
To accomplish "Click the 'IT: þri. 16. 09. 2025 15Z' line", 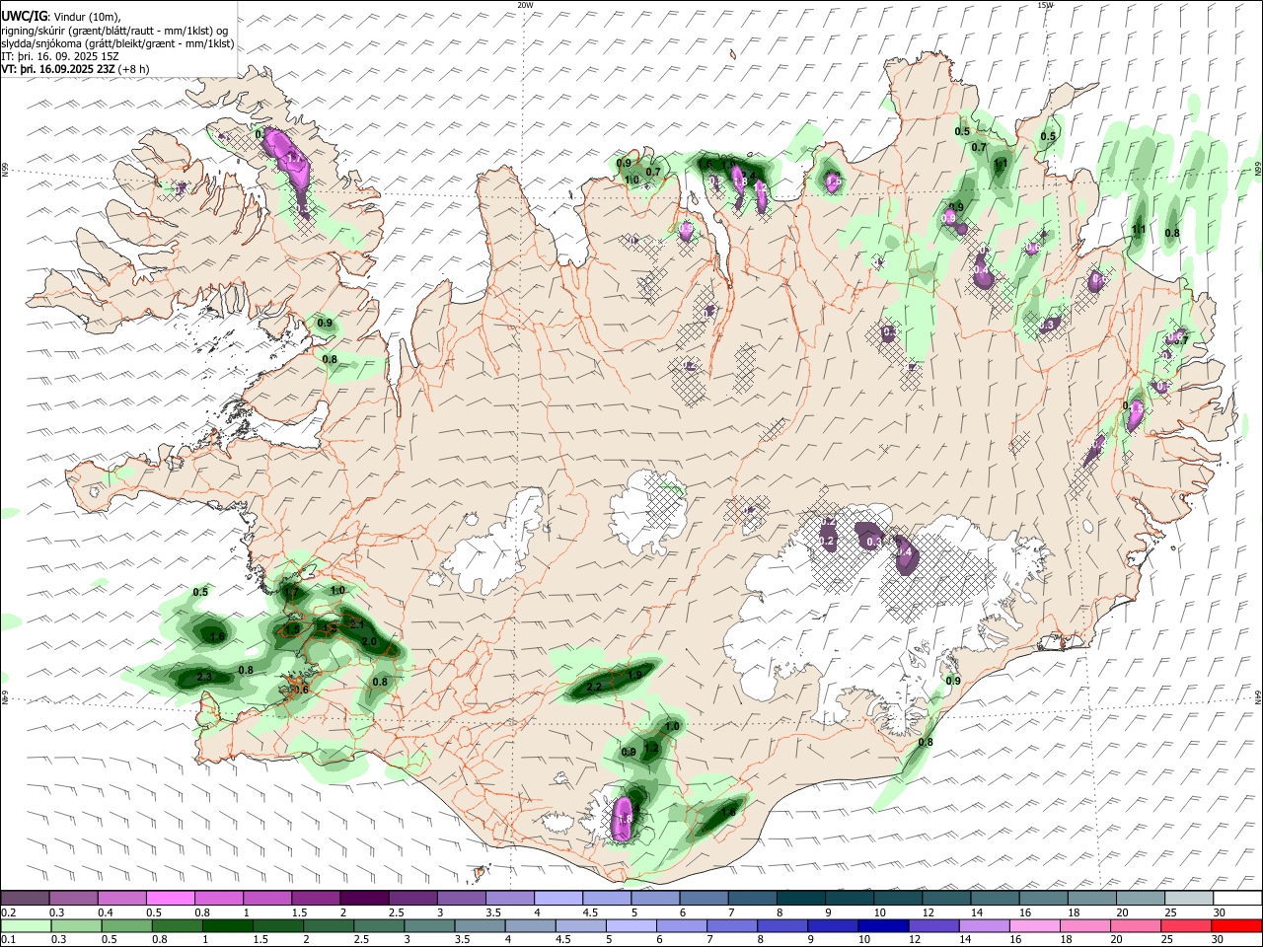I will (x=60, y=56).
